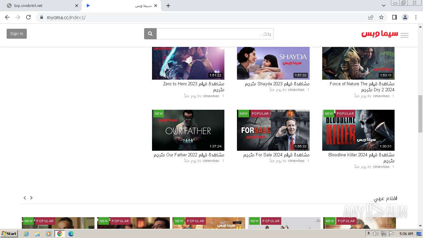Focus the site search field
The image size is (423, 238).
[215, 34]
